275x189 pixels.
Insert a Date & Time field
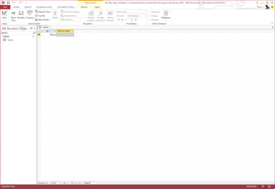(42, 12)
